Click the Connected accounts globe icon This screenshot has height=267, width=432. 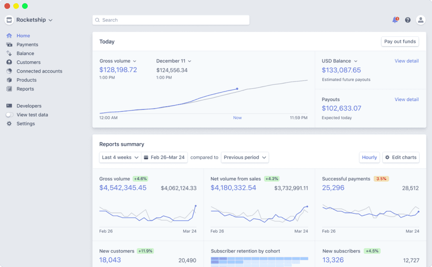(x=9, y=71)
